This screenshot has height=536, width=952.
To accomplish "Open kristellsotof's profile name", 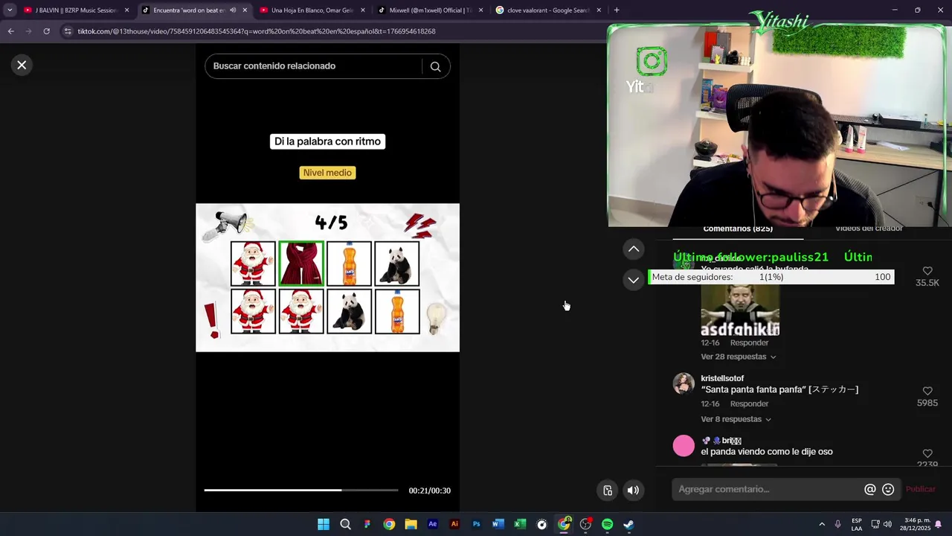I will pyautogui.click(x=722, y=378).
